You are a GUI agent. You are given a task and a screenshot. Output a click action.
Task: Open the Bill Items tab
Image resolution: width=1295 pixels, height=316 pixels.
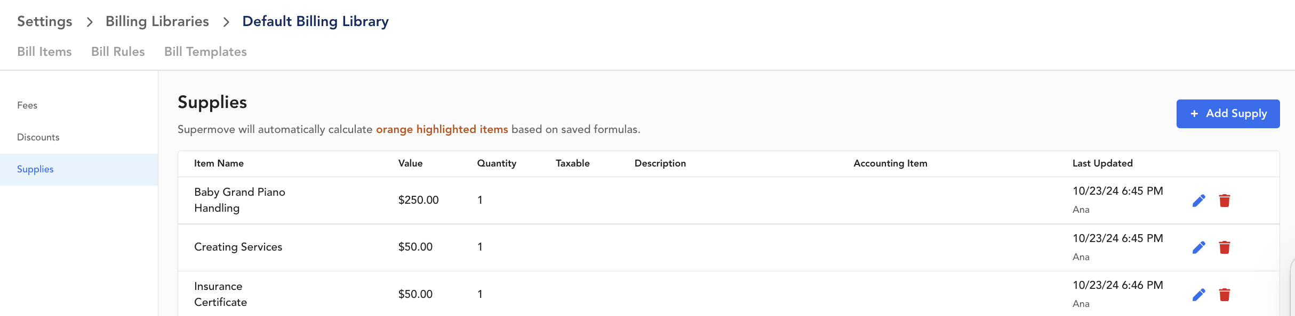click(44, 52)
